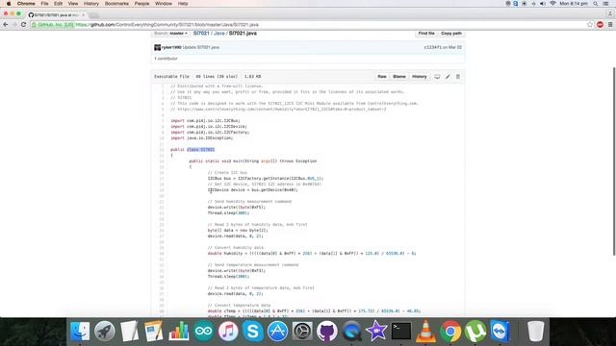Viewport: 616px width, 346px height.
Task: Edit this file with pencil icon
Action: [x=448, y=77]
